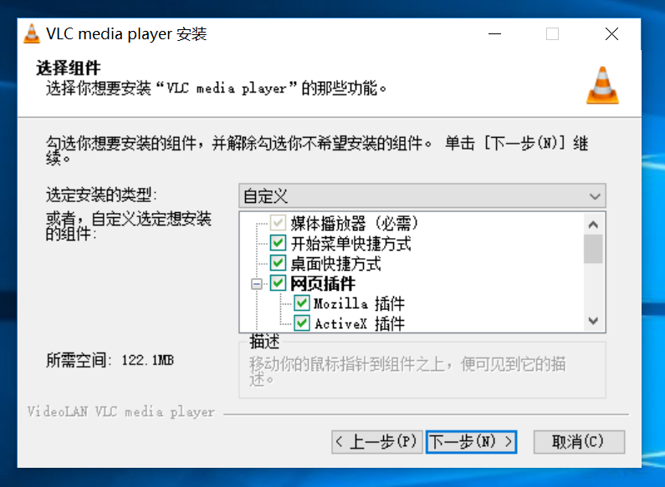
Task: Uncheck the ActiveX 插件 checkbox
Action: [301, 323]
